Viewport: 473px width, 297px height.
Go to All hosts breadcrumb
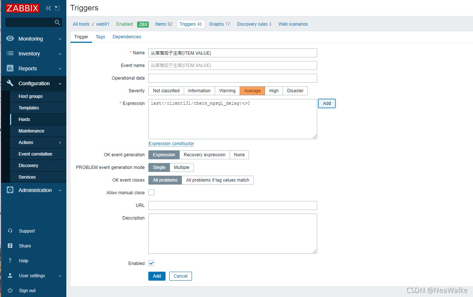[x=81, y=24]
